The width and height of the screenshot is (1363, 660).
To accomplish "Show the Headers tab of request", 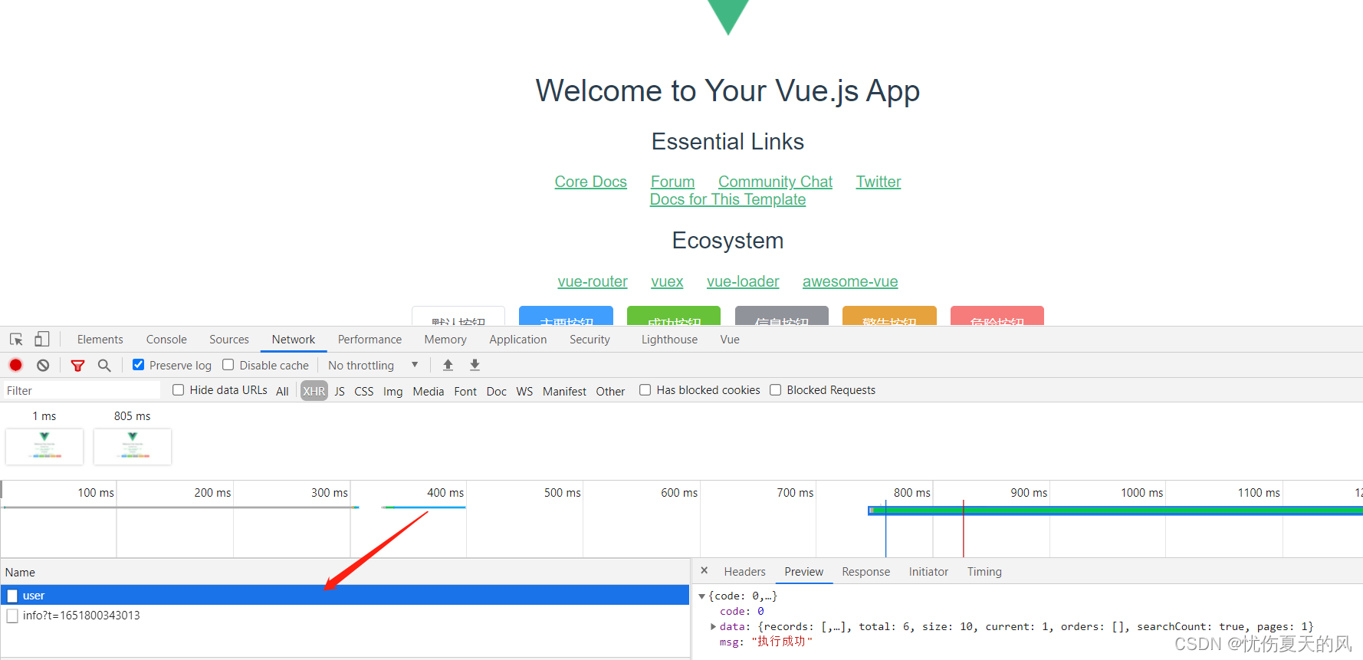I will pyautogui.click(x=744, y=572).
